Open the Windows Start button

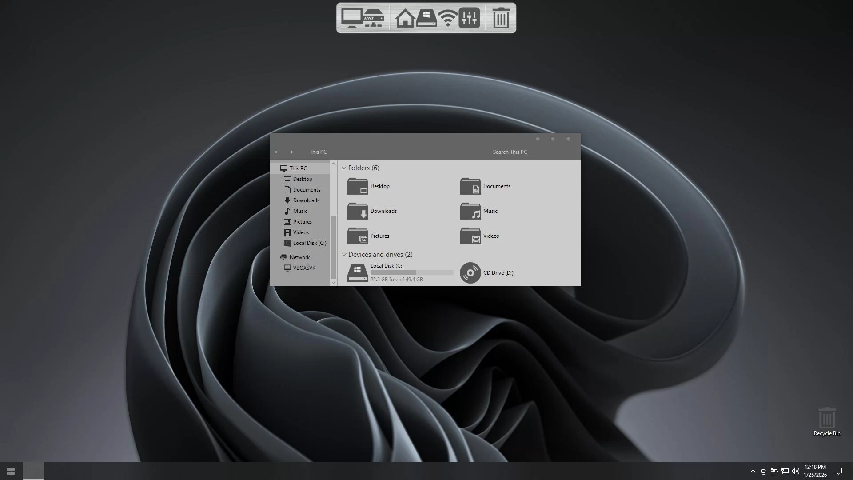click(x=11, y=471)
